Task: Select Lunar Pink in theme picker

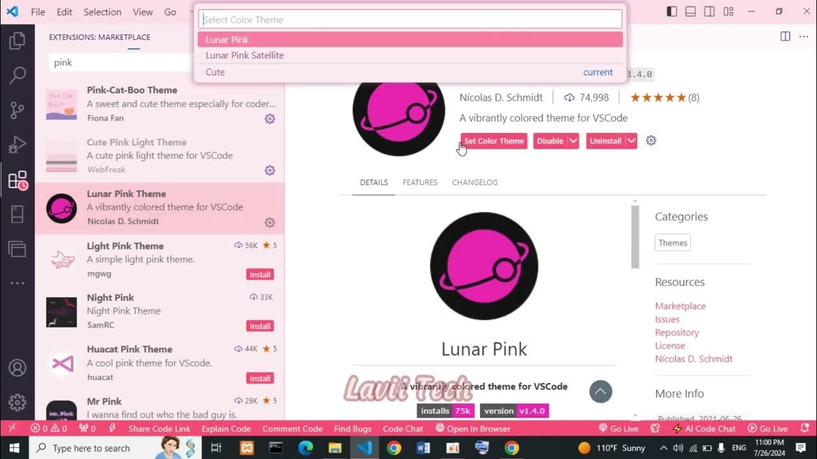Action: (x=410, y=40)
